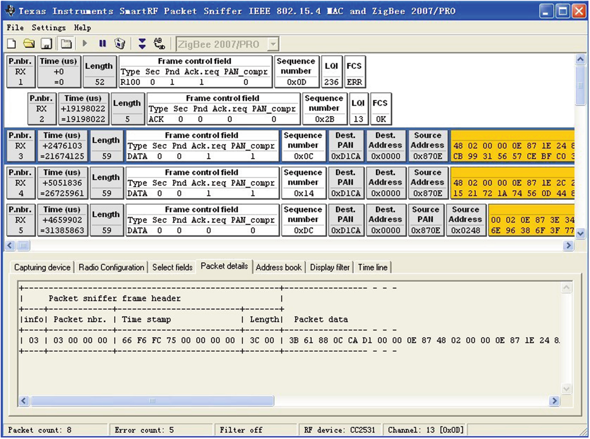590x439 pixels.
Task: Select packet 1 P.nbr. cell
Action: pos(20,72)
